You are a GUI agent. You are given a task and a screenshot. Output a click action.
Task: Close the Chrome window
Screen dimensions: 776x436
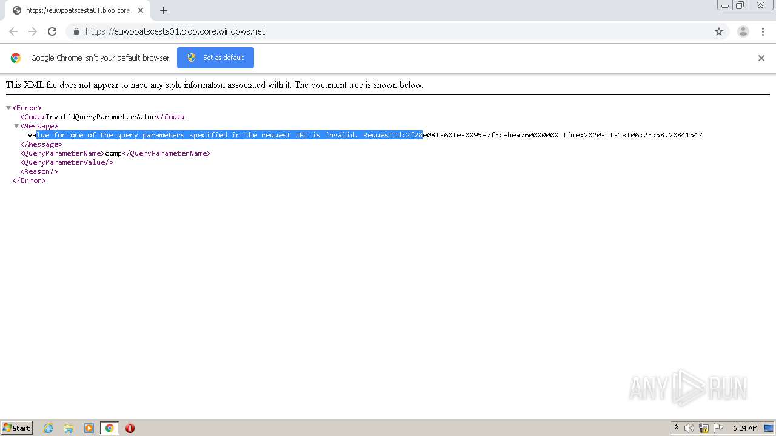tap(760, 5)
